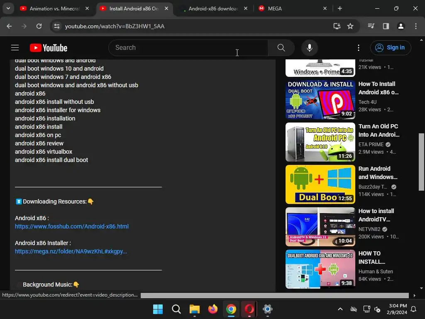Open a new browser tab
This screenshot has width=425, height=319.
(340, 8)
